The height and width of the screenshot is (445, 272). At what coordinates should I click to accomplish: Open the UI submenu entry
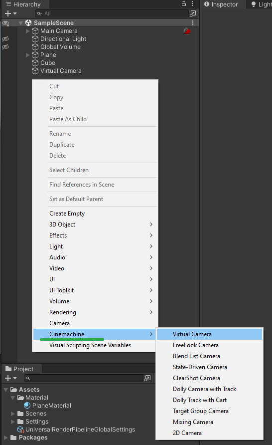pyautogui.click(x=95, y=279)
